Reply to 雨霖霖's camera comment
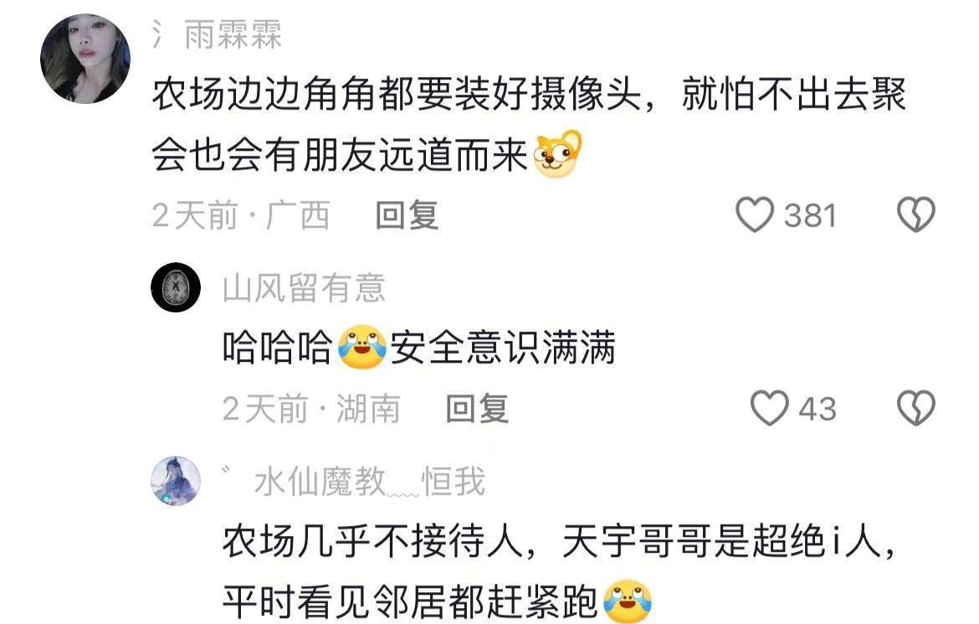This screenshot has width=979, height=624. point(407,215)
